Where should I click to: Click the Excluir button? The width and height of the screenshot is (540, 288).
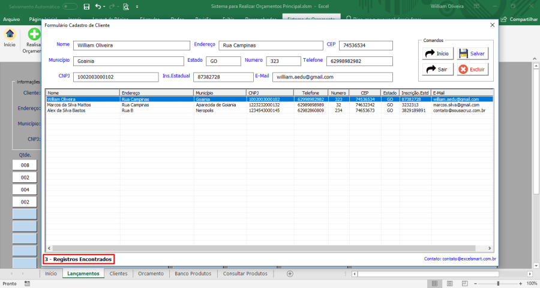[473, 69]
